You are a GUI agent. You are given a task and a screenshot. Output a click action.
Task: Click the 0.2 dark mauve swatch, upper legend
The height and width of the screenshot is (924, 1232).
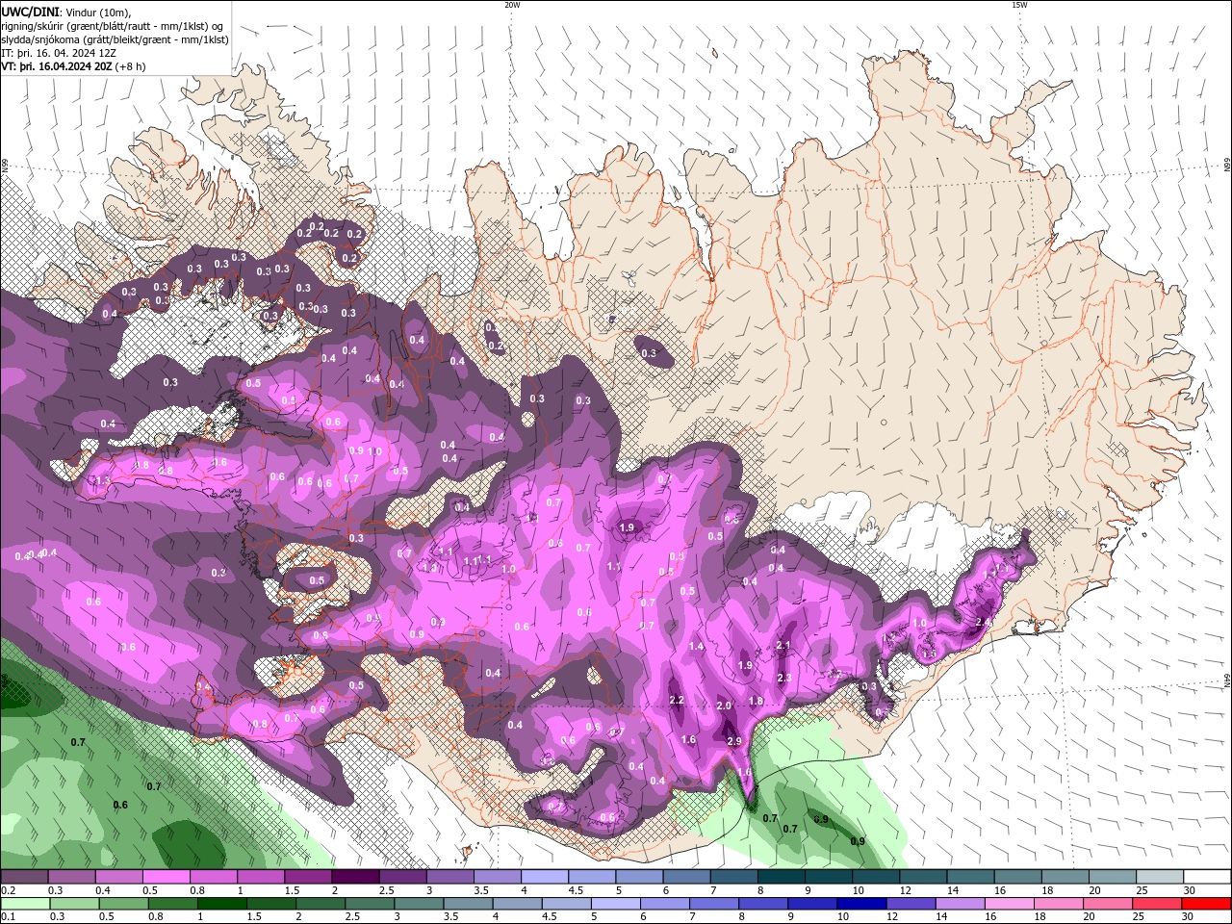(x=24, y=877)
